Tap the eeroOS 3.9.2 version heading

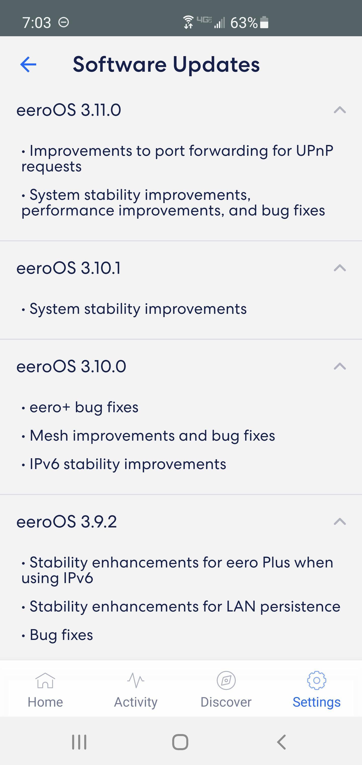[x=66, y=521]
